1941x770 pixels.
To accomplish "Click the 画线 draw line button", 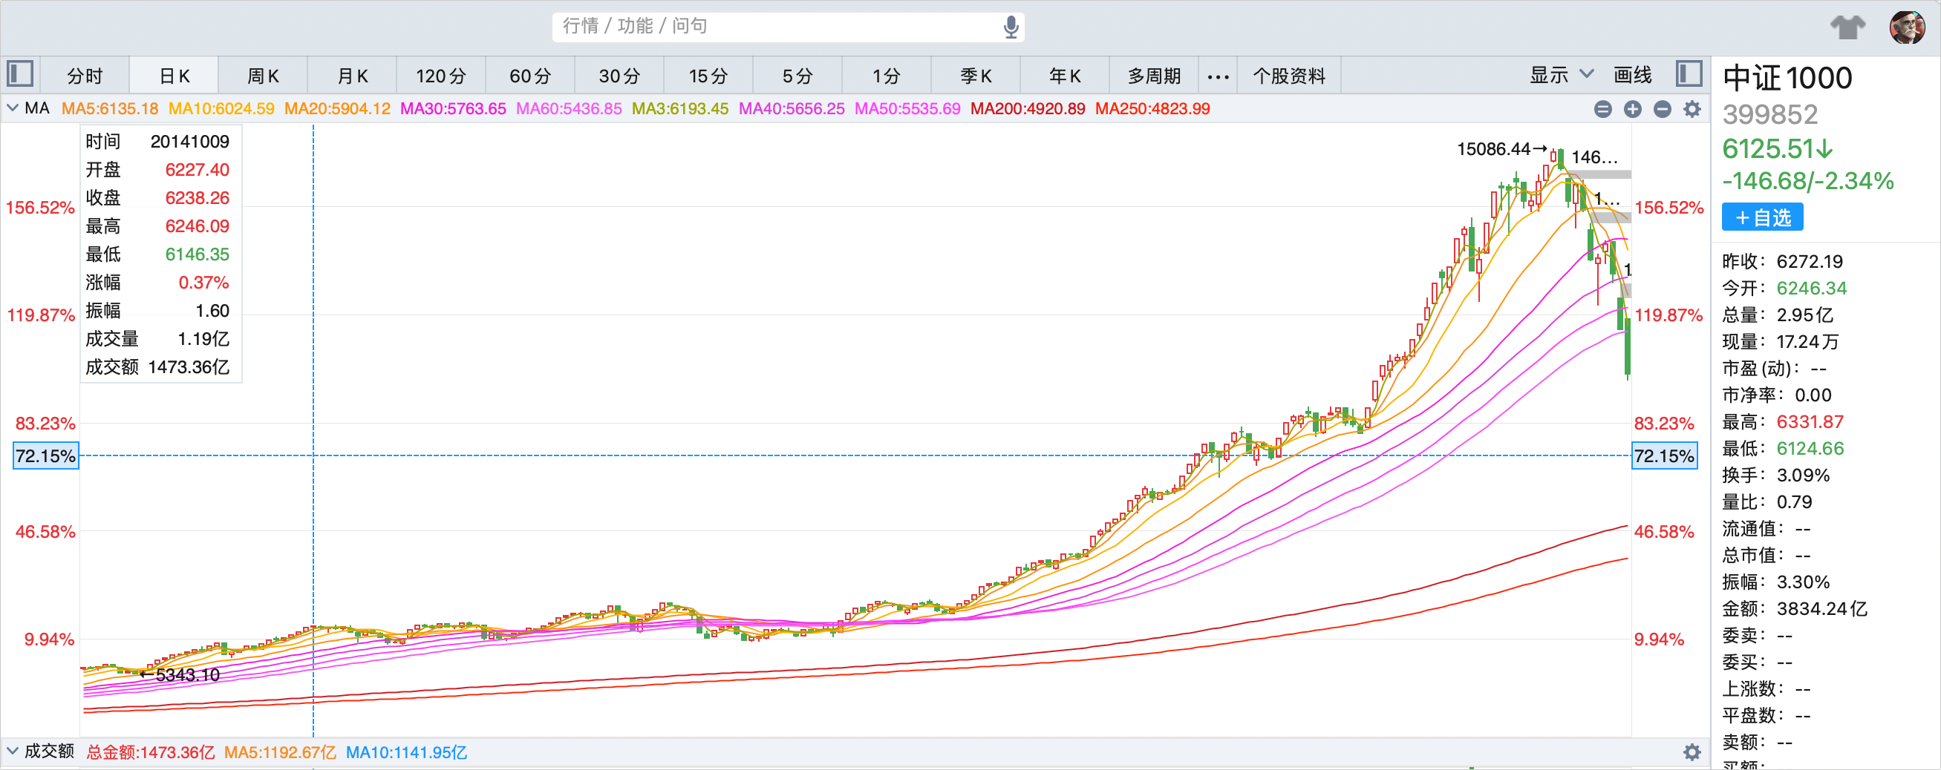I will pos(1632,75).
